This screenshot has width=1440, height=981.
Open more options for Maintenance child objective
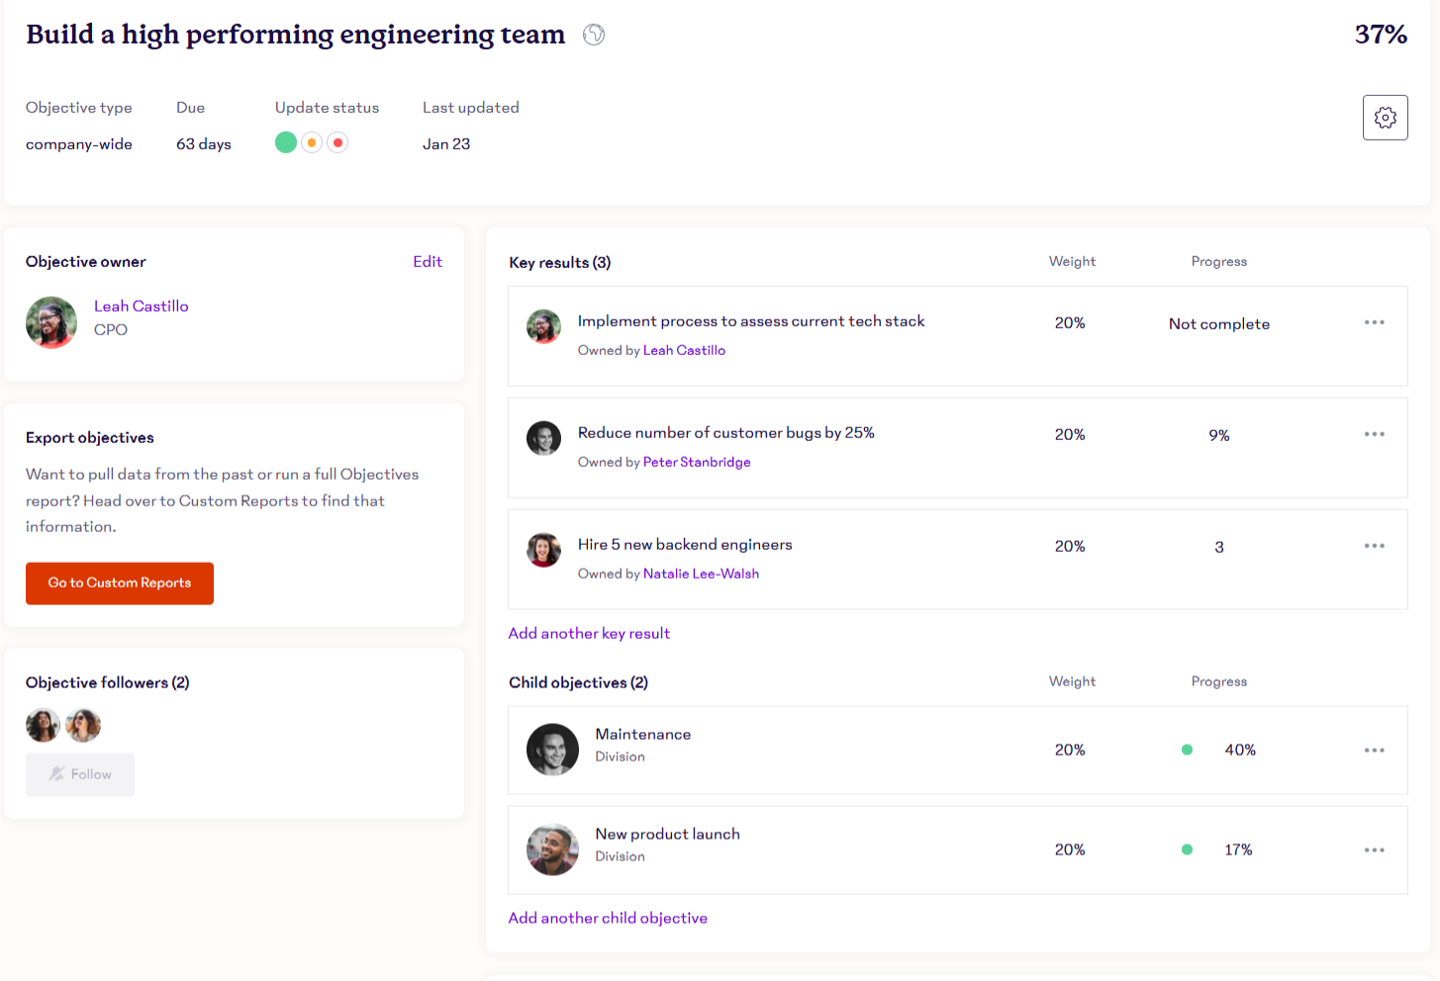(x=1374, y=751)
